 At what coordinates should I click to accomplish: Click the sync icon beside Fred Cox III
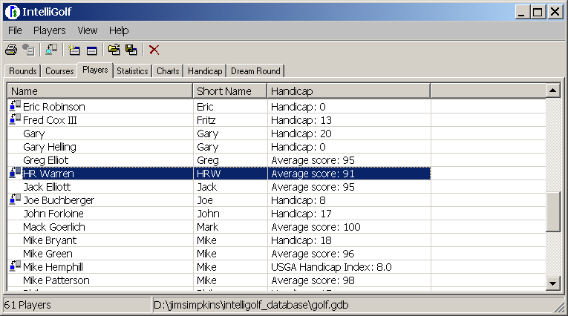click(15, 119)
